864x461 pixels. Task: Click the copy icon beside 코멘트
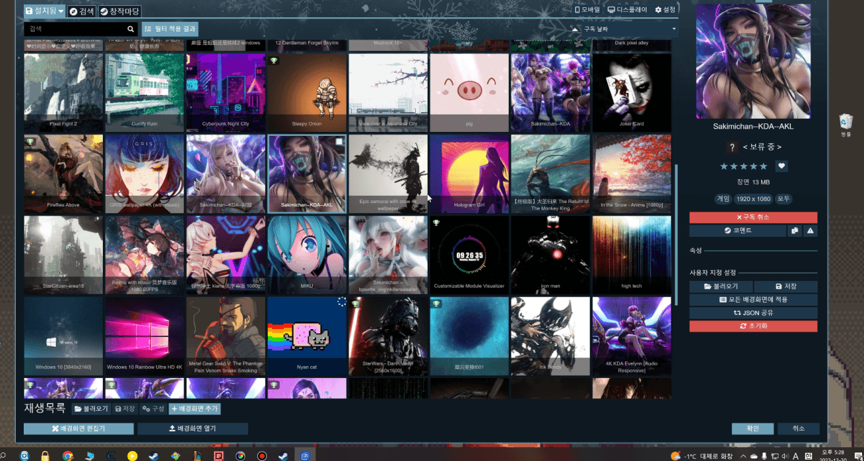pyautogui.click(x=795, y=231)
